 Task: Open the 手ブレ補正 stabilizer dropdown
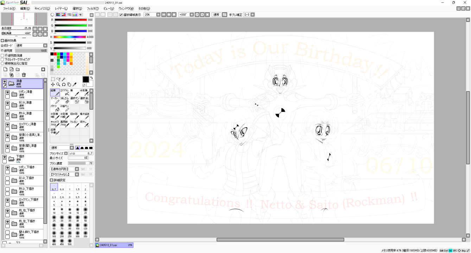click(x=253, y=15)
